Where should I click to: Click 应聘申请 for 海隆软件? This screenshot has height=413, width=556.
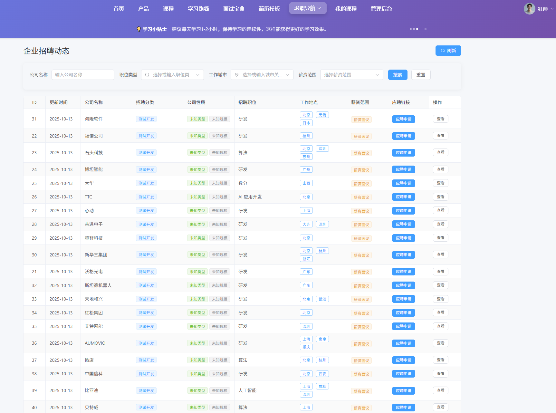click(403, 119)
